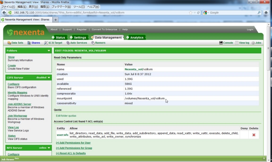
Task: Click the Google search input field
Action: point(233,13)
